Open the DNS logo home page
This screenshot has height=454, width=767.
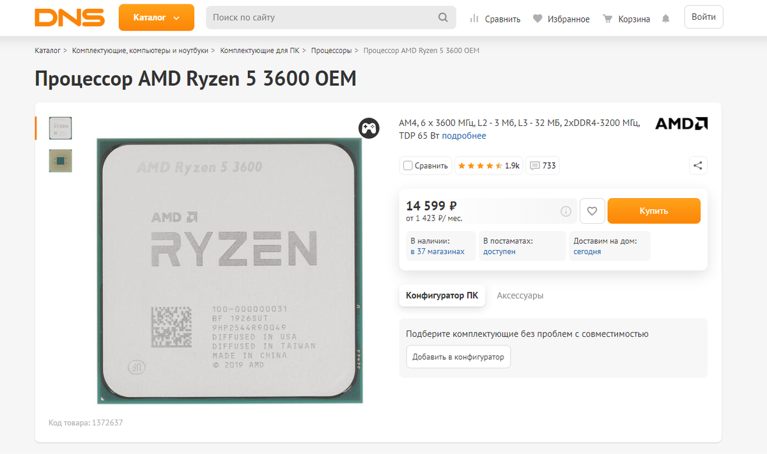click(x=70, y=17)
